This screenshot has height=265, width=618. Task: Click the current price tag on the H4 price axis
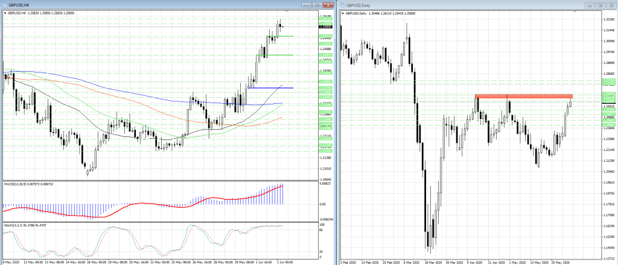tap(325, 27)
